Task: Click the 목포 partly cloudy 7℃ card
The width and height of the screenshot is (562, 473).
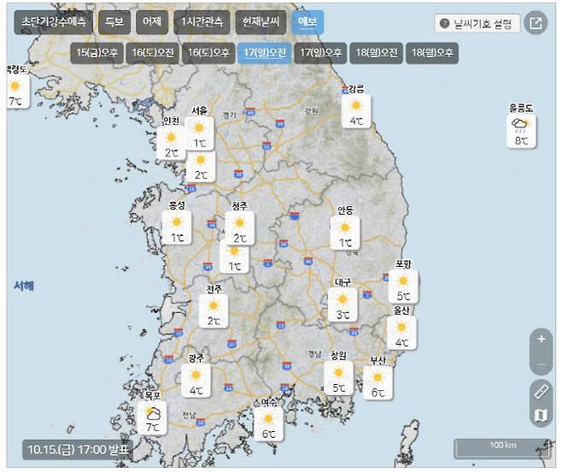Action: coord(152,417)
